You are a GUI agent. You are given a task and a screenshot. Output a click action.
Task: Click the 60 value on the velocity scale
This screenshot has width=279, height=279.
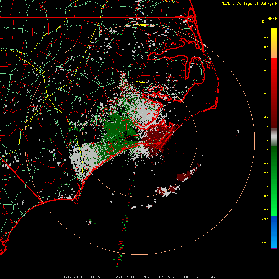266,71
